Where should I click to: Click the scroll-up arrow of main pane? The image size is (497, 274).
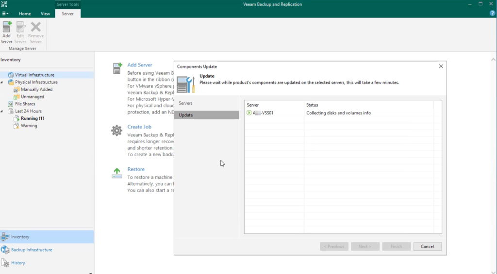493,60
